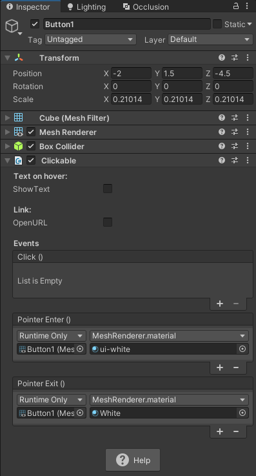Viewport: 256px width, 476px height.
Task: Expand the Cube (Mesh Filter) component
Action: click(x=8, y=118)
